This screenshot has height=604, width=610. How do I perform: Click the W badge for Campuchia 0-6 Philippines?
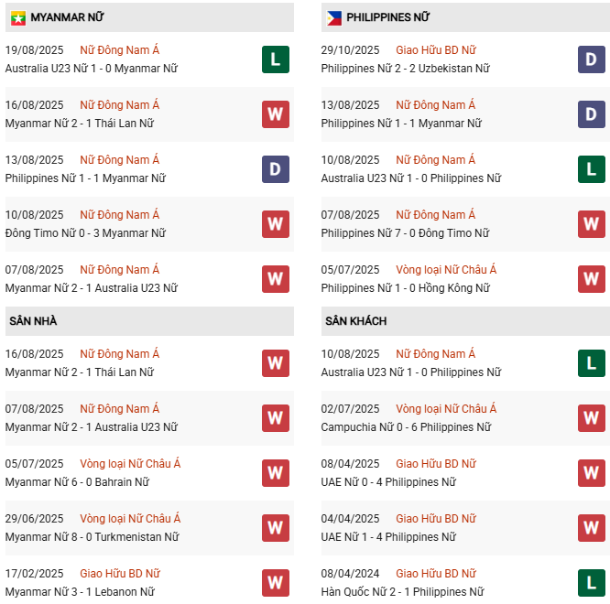click(x=591, y=418)
